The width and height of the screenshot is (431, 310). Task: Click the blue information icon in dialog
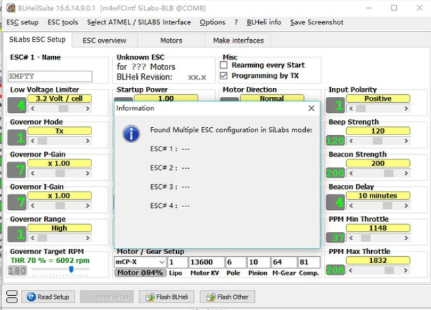click(x=131, y=133)
